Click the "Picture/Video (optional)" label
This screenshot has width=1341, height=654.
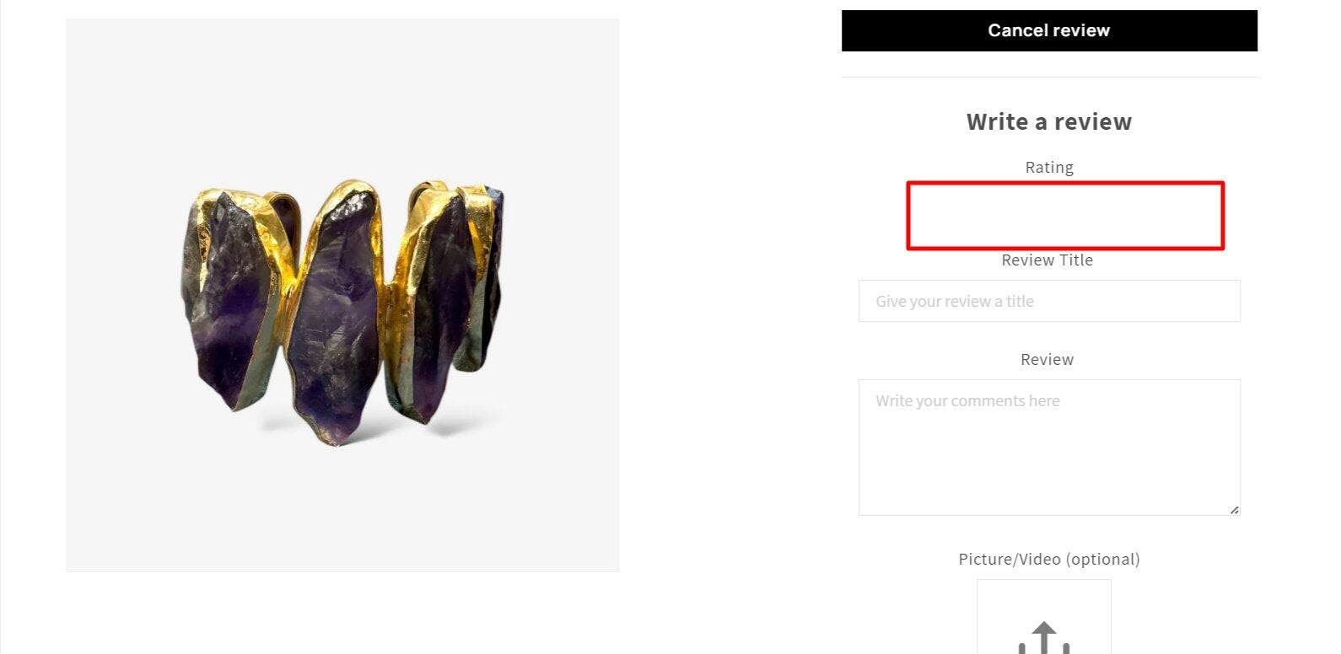[x=1048, y=559]
